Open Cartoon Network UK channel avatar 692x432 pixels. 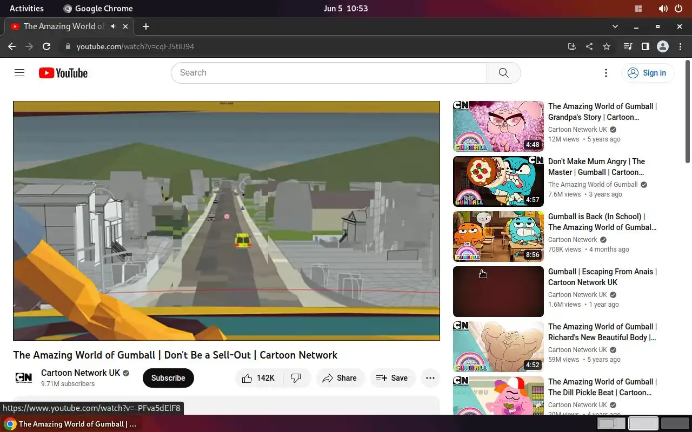(x=24, y=378)
